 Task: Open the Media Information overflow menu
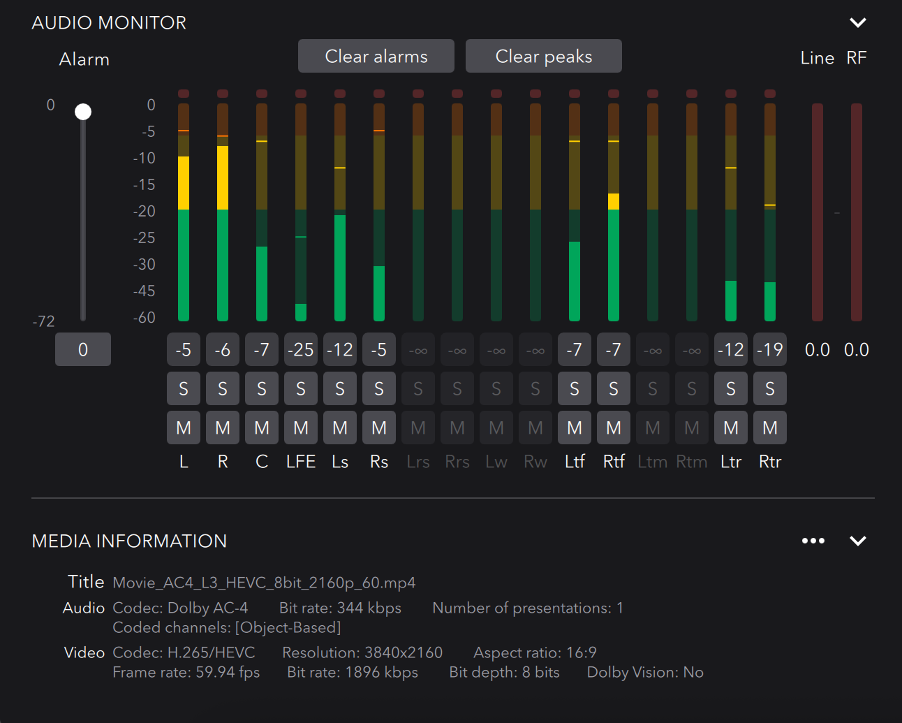point(813,541)
